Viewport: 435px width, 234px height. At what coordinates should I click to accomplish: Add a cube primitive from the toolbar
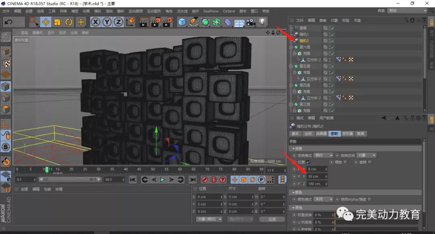pos(182,22)
